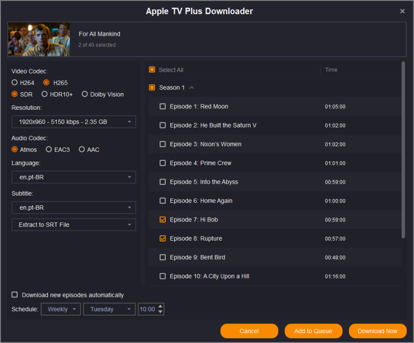Open the Weekly schedule frequency dropdown
The height and width of the screenshot is (343, 414).
coord(61,309)
